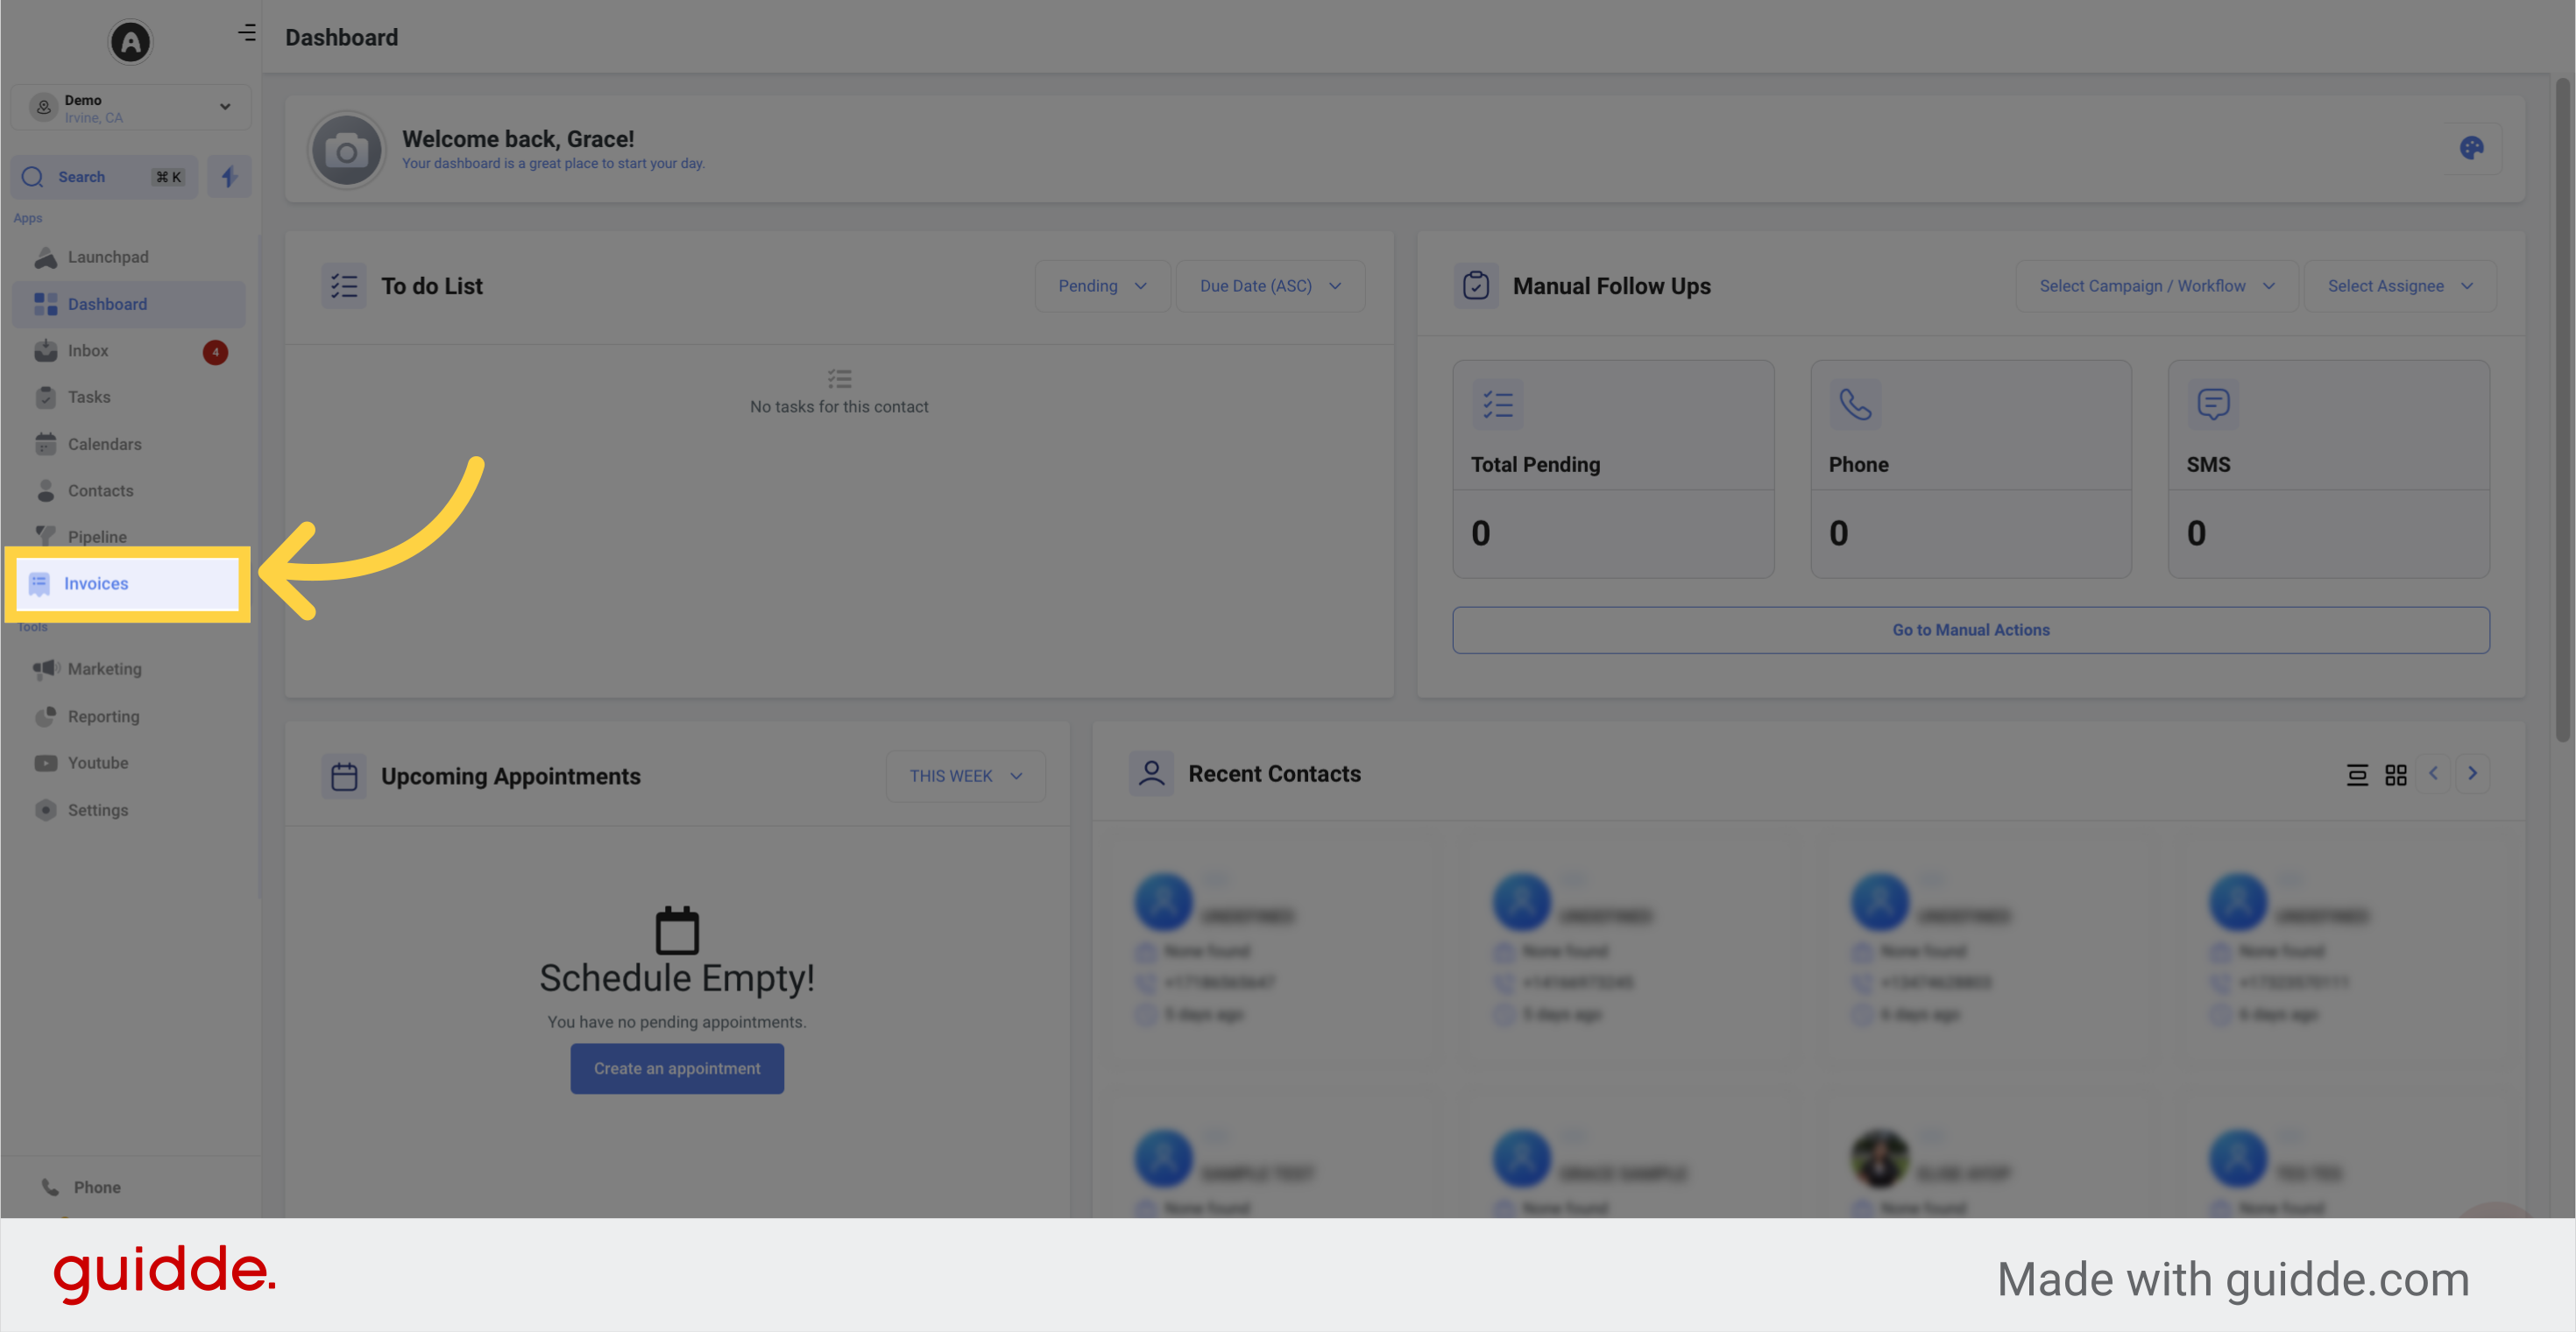Open Pipeline in the sidebar
2576x1332 pixels.
tap(128, 537)
